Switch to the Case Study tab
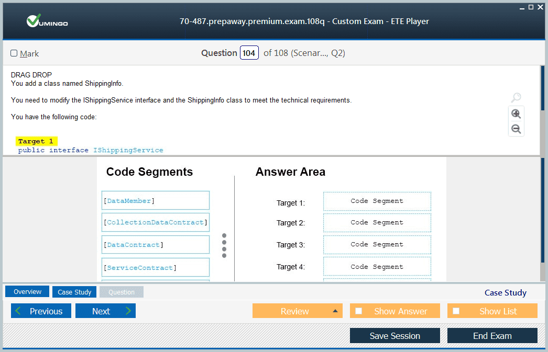 pos(74,292)
